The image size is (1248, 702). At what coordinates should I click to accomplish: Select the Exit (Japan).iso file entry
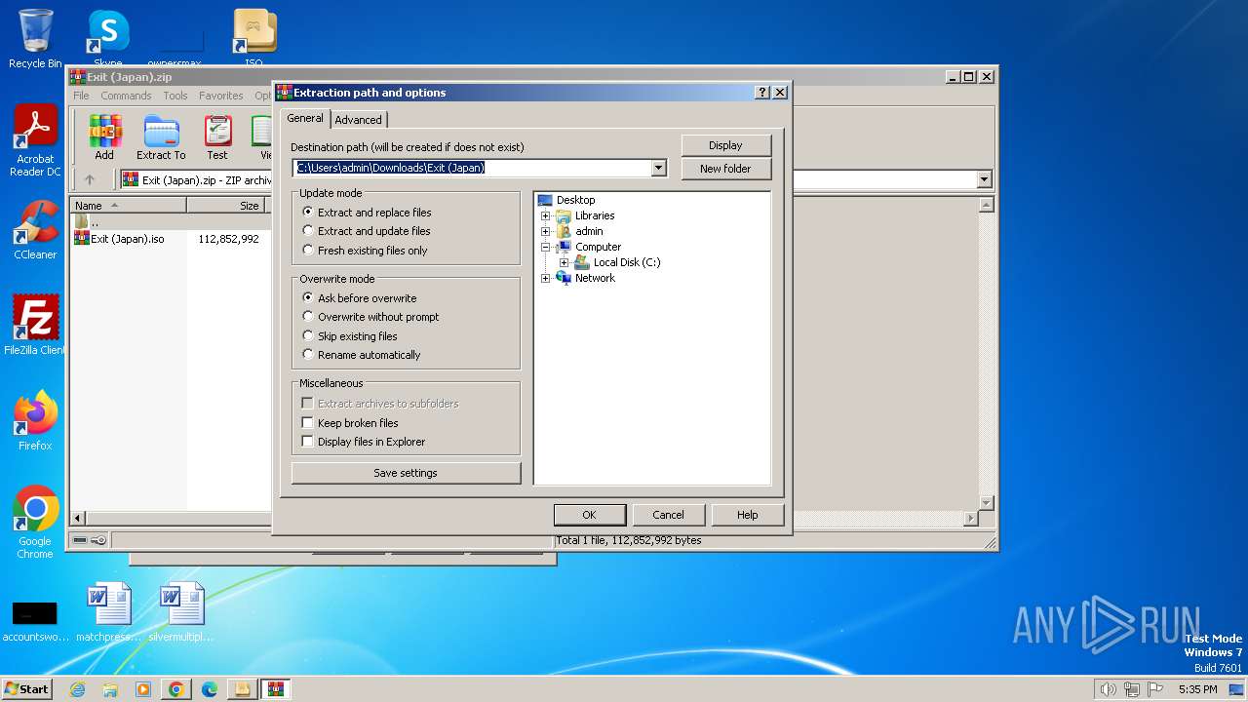[119, 239]
